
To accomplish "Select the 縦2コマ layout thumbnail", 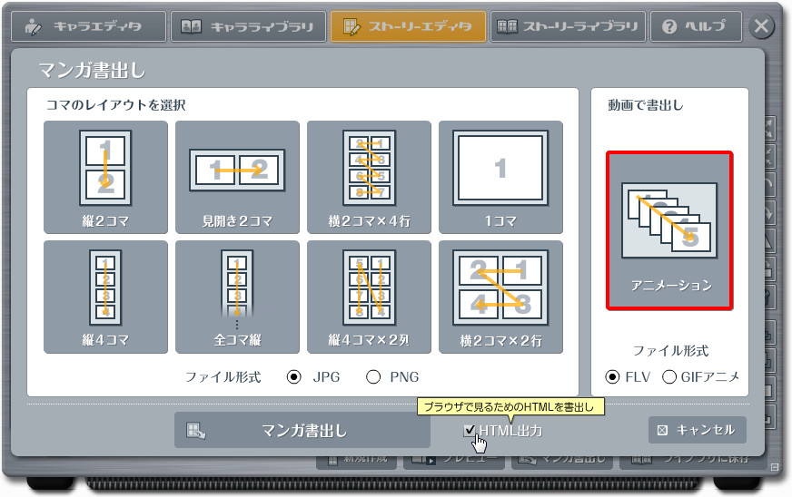I will (x=105, y=177).
